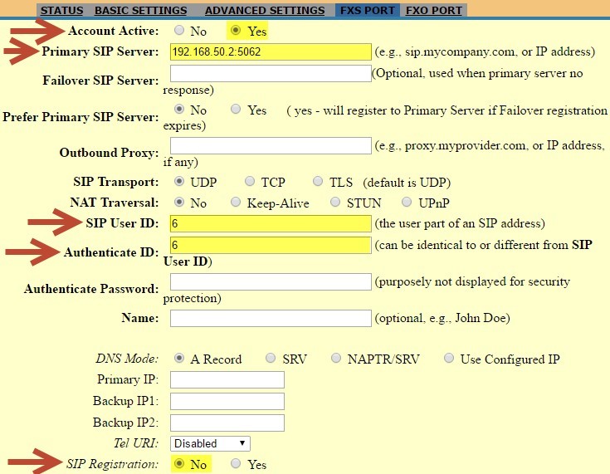Set SIP Registration to Yes
Viewport: 610px width, 474px height.
tap(236, 463)
